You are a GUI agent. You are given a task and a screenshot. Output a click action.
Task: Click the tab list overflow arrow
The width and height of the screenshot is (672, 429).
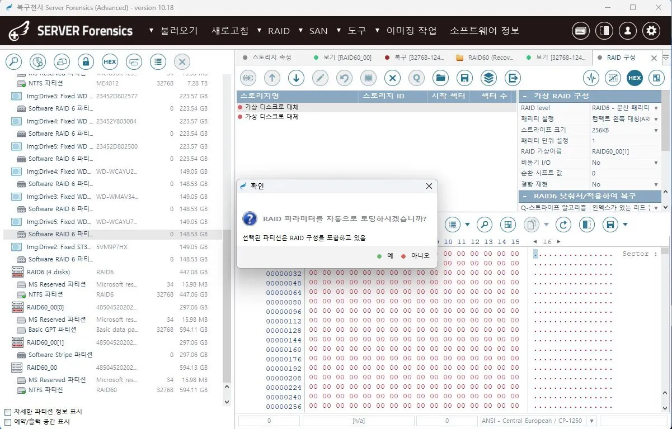666,58
